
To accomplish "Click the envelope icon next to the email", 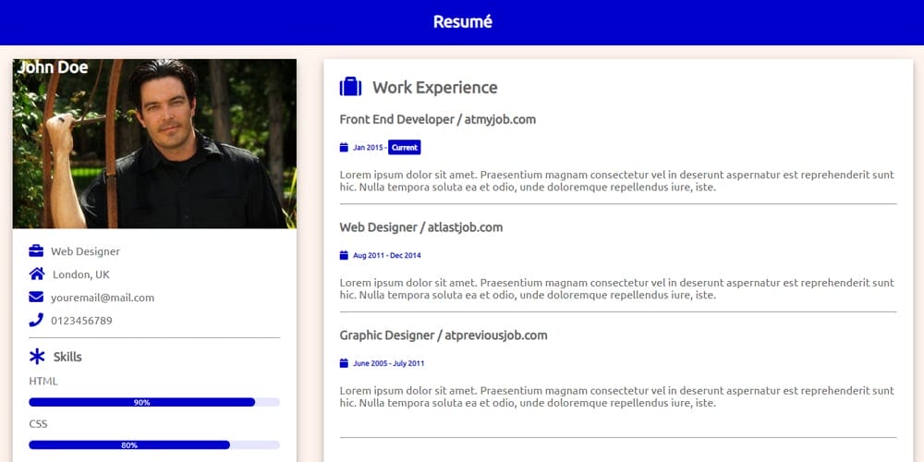I will click(36, 298).
